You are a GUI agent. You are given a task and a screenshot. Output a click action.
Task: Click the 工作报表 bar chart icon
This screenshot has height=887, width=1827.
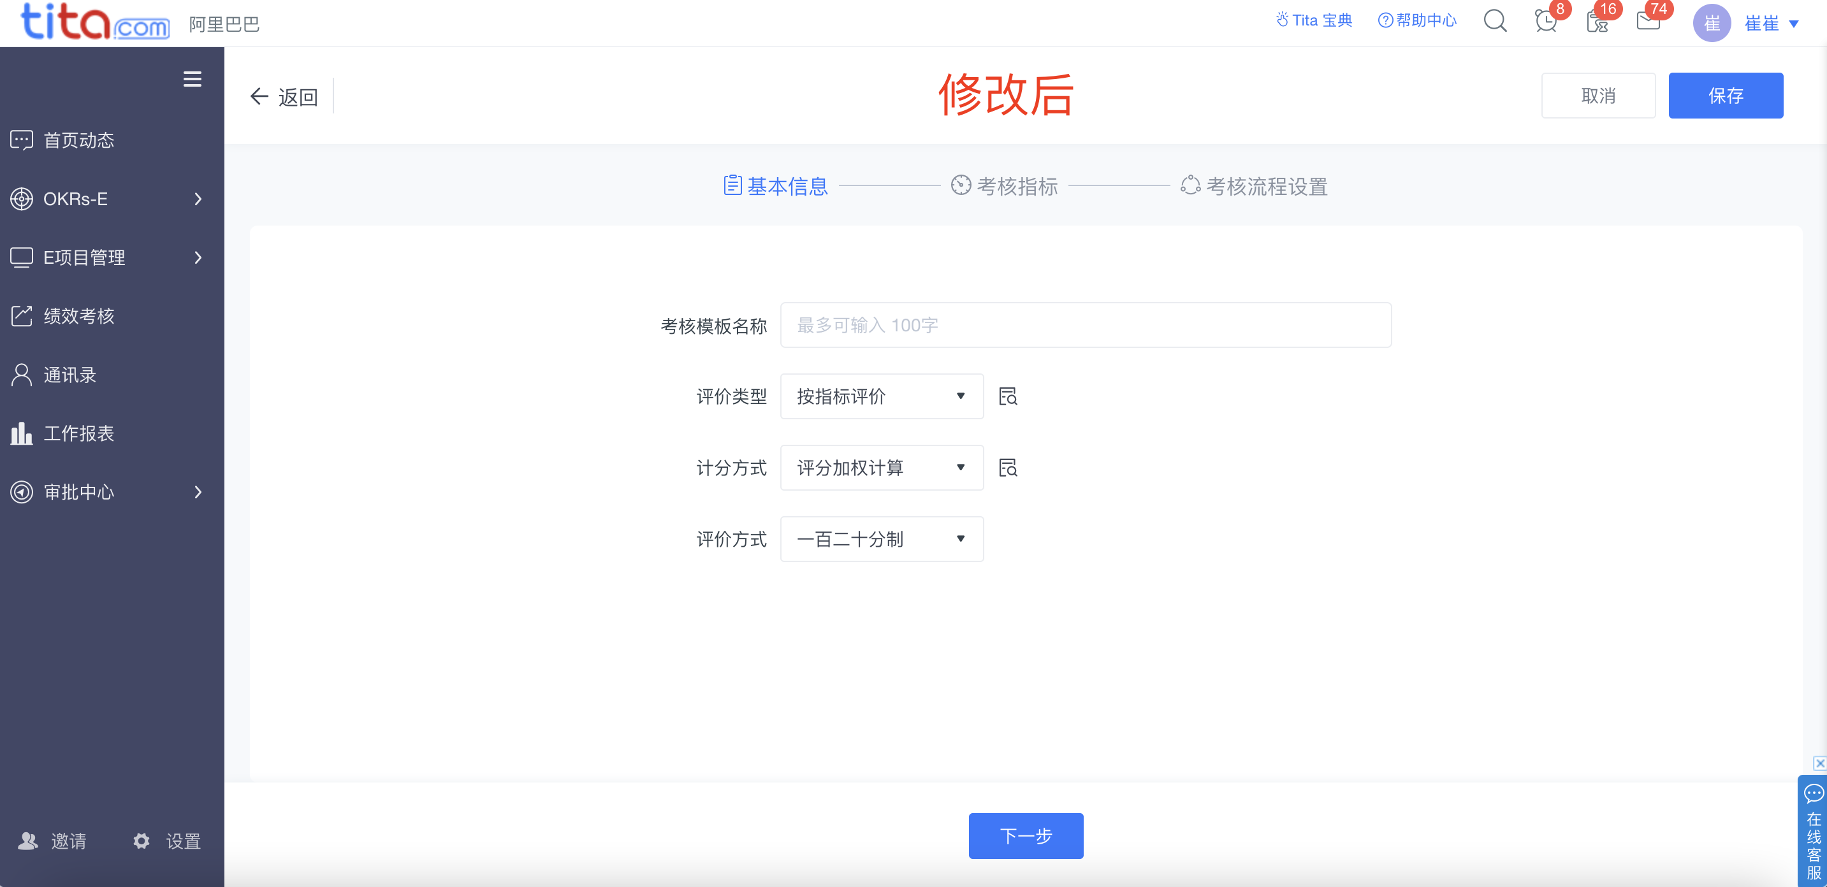21,433
